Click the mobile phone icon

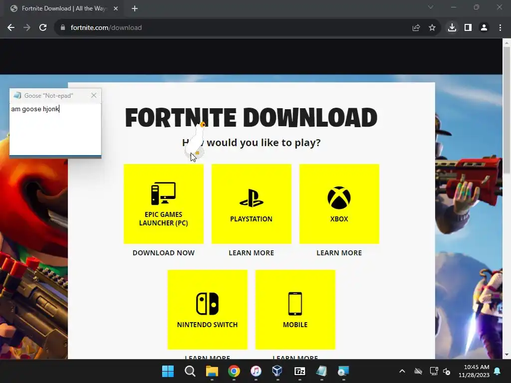click(x=295, y=304)
